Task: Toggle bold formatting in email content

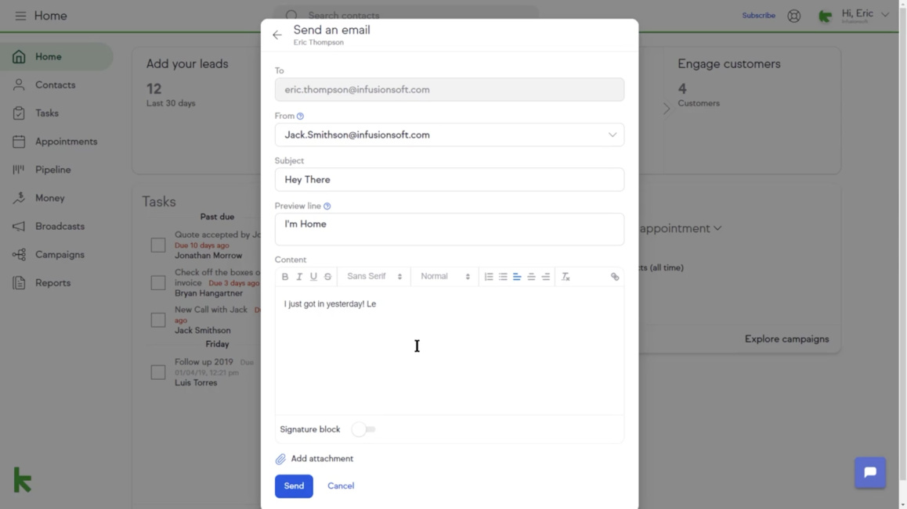Action: 285,276
